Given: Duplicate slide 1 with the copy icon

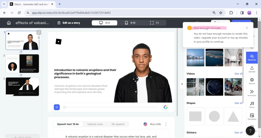Looking at the screenshot, I should 39,32.
